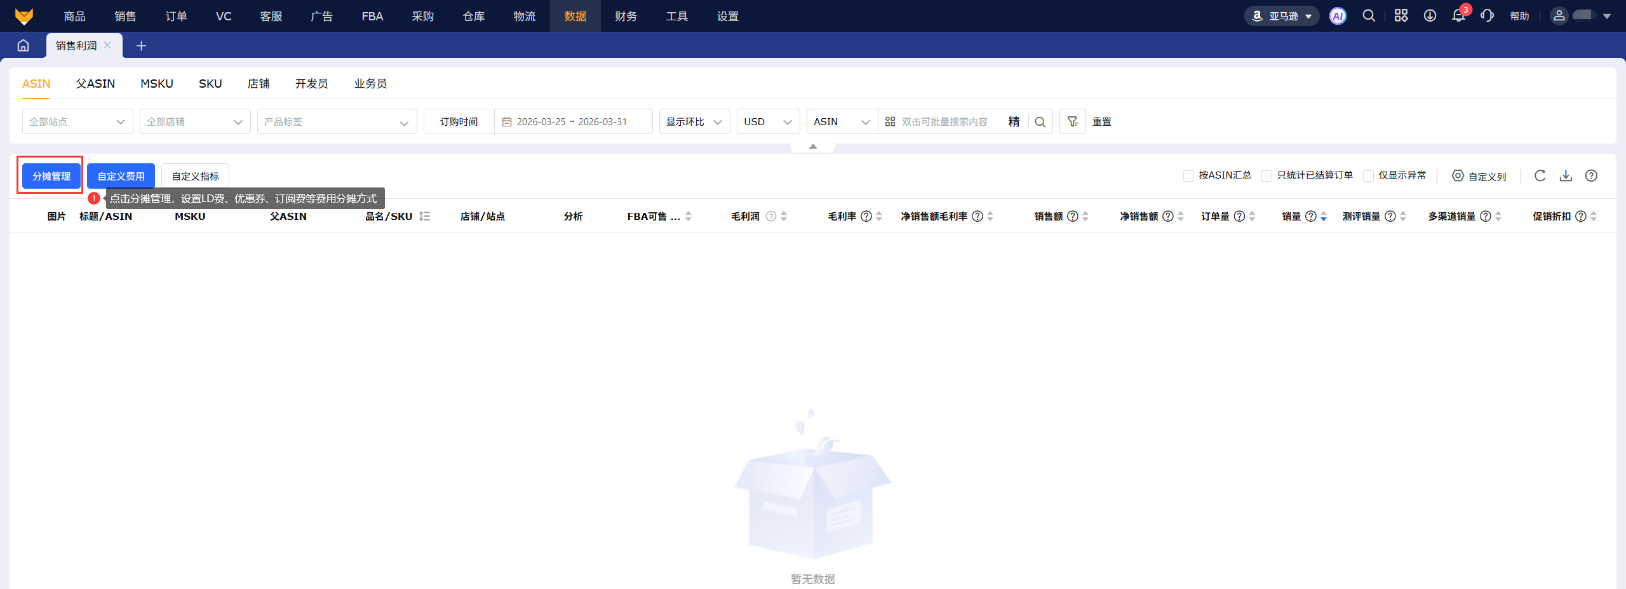Switch to the SKU tab
This screenshot has height=589, width=1626.
(210, 84)
